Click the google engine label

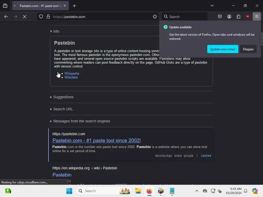coord(188,156)
